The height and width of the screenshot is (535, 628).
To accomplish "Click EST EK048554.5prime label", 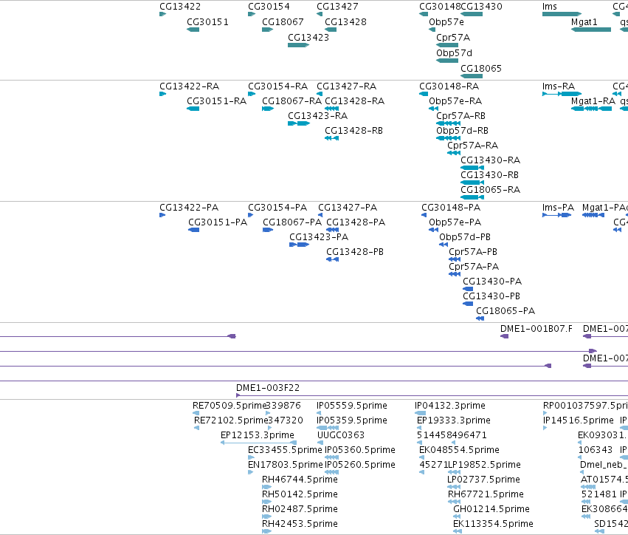I will 459,450.
